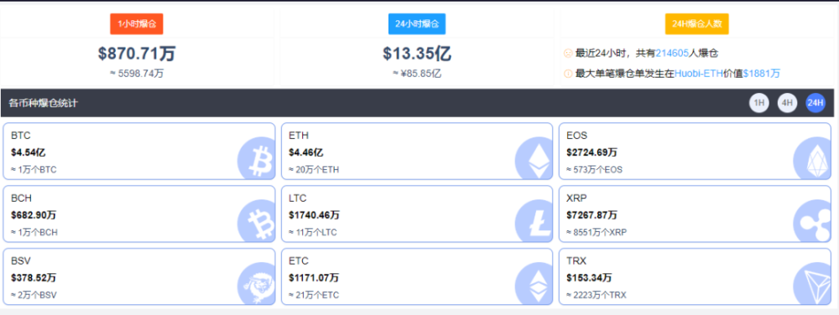Click the Ethereum Classic logo in the ETC card
The image size is (839, 315).
[x=533, y=284]
